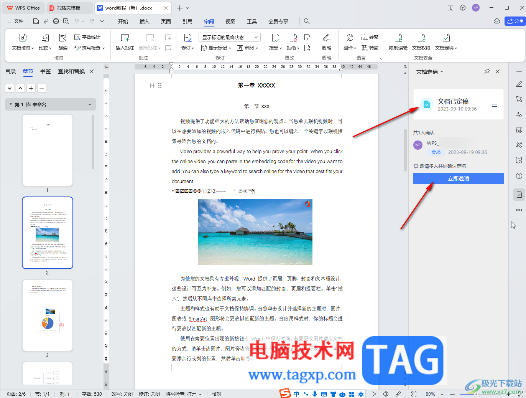Click the 分享 share button

515,21
